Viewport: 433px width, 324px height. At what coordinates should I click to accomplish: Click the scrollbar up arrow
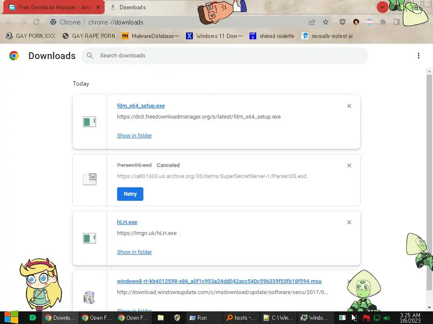pos(429,71)
